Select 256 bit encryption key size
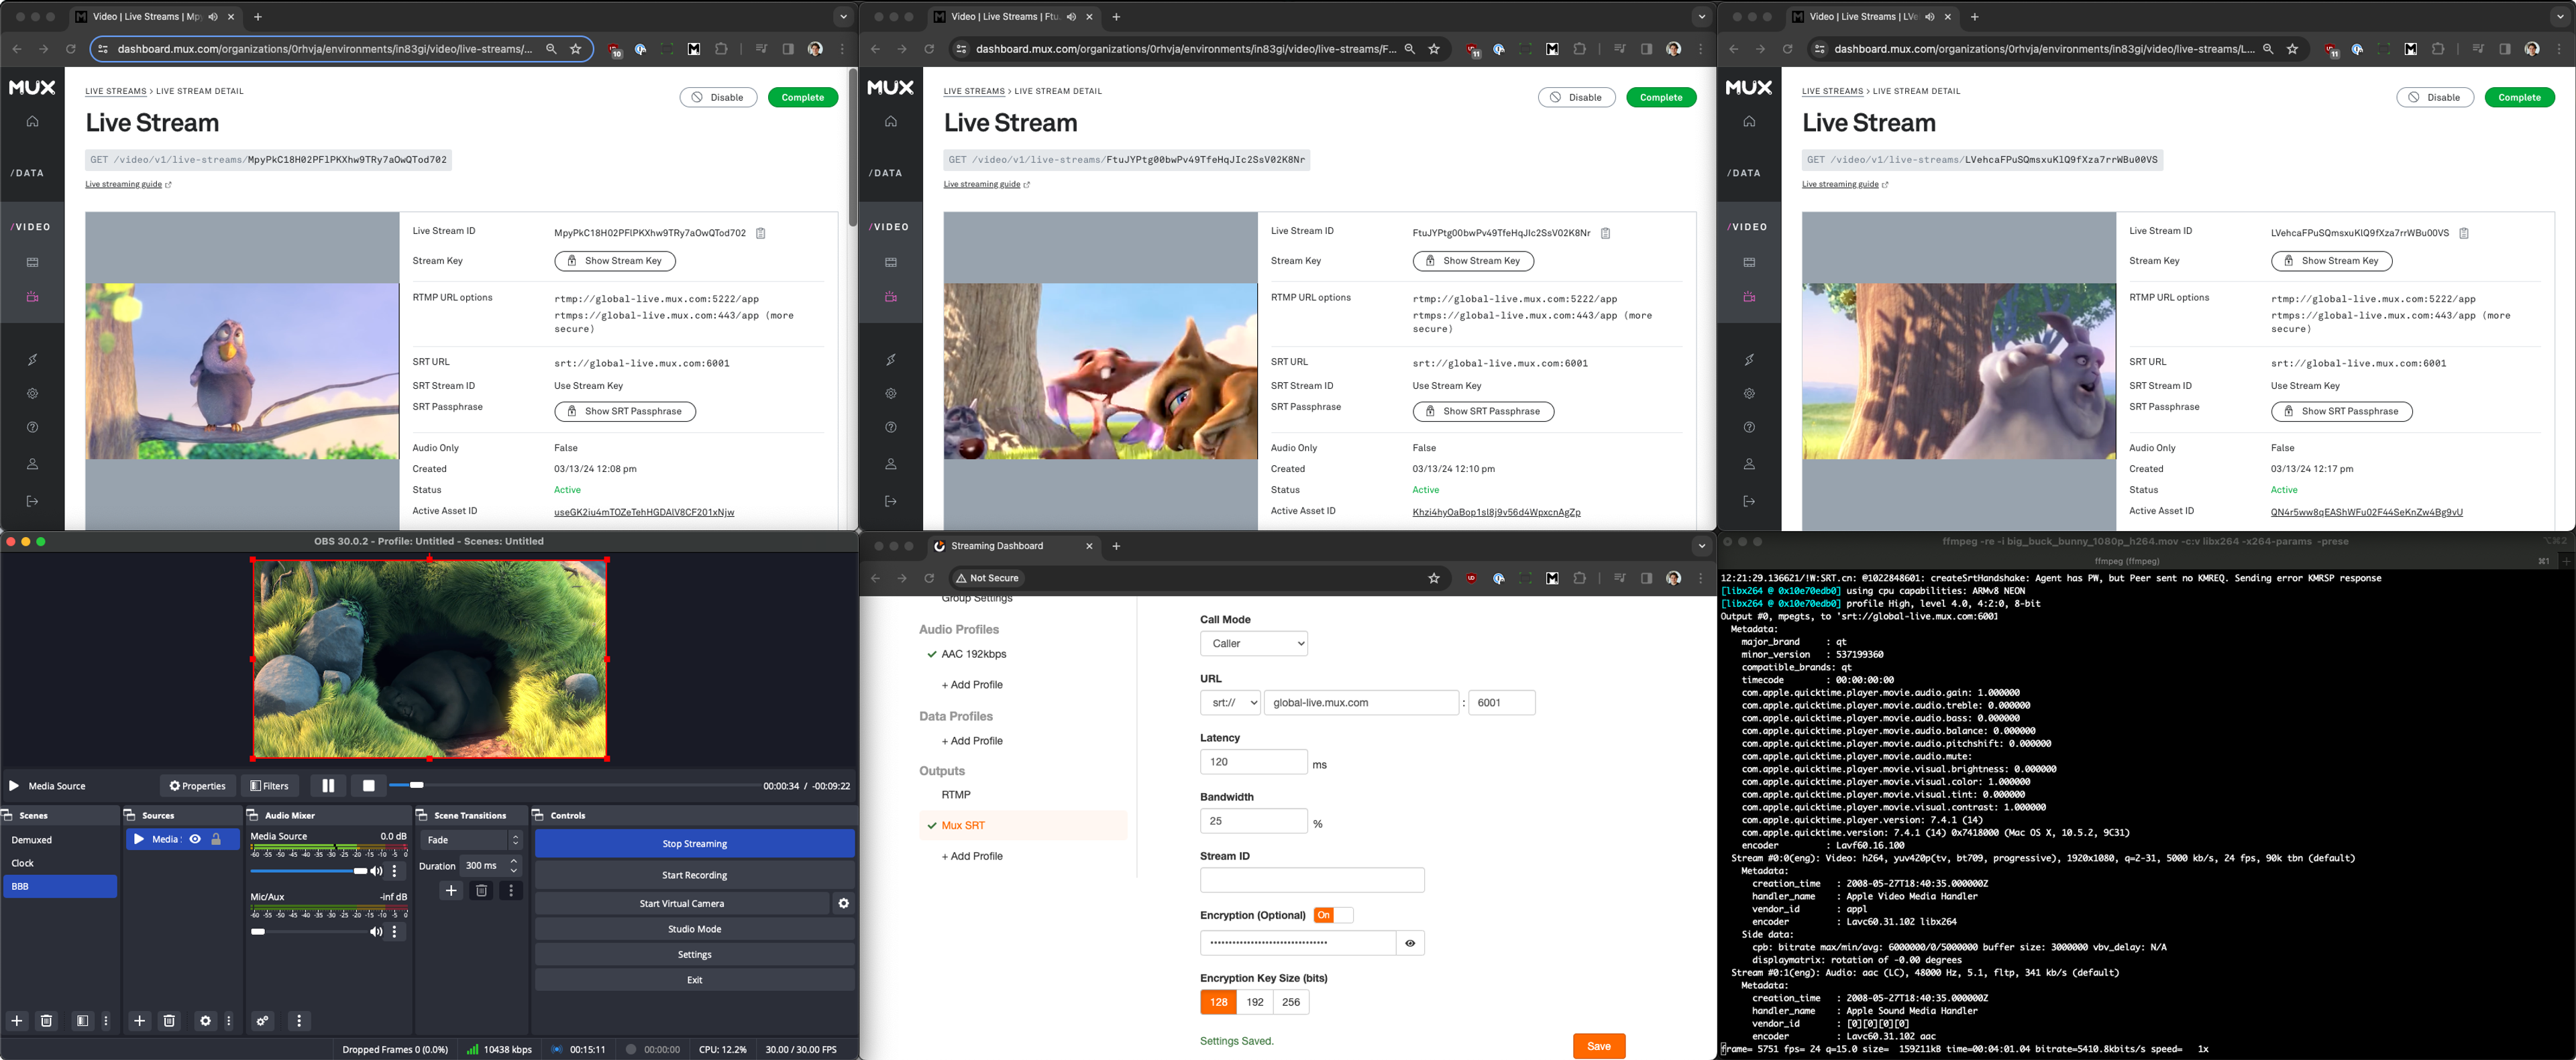 click(x=1290, y=1002)
